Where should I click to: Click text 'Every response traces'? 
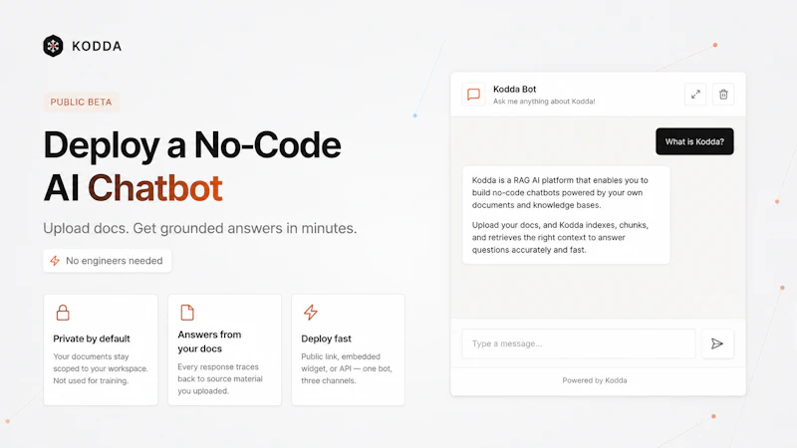tap(218, 366)
